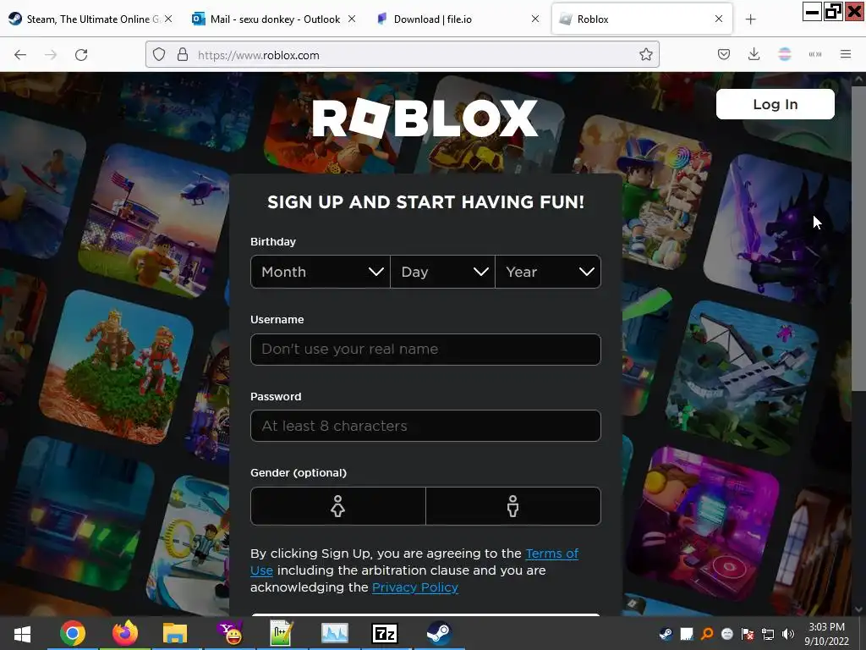This screenshot has width=866, height=650.
Task: Click the page vertical scrollbar thumb
Action: click(859, 238)
